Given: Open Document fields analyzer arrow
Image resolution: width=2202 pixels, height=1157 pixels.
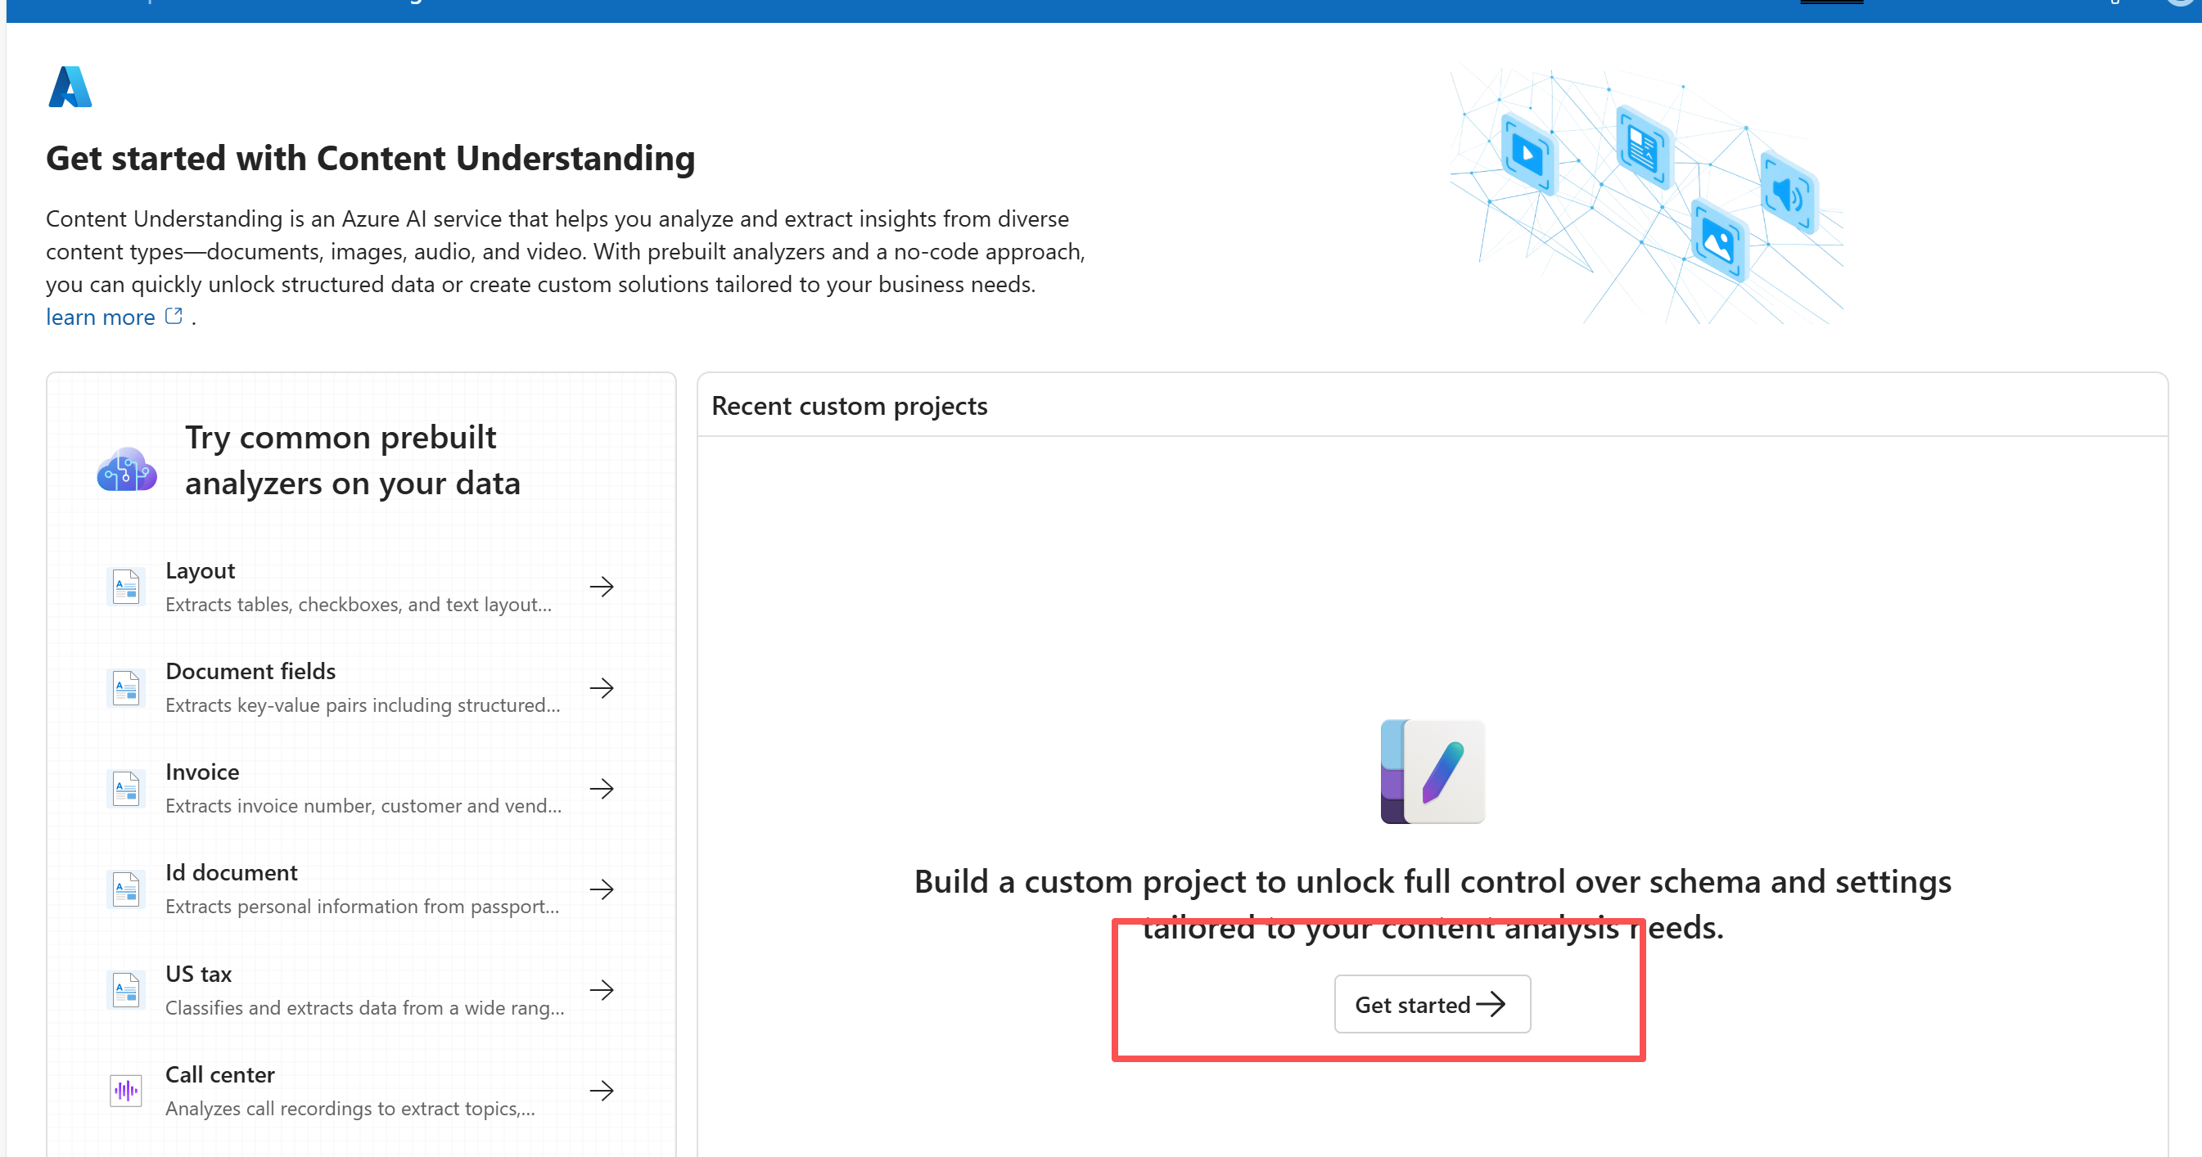Looking at the screenshot, I should coord(602,688).
